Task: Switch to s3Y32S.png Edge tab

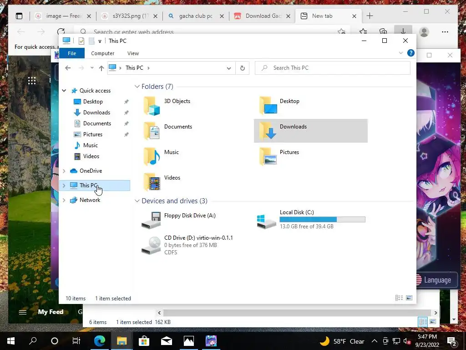Action: [129, 16]
